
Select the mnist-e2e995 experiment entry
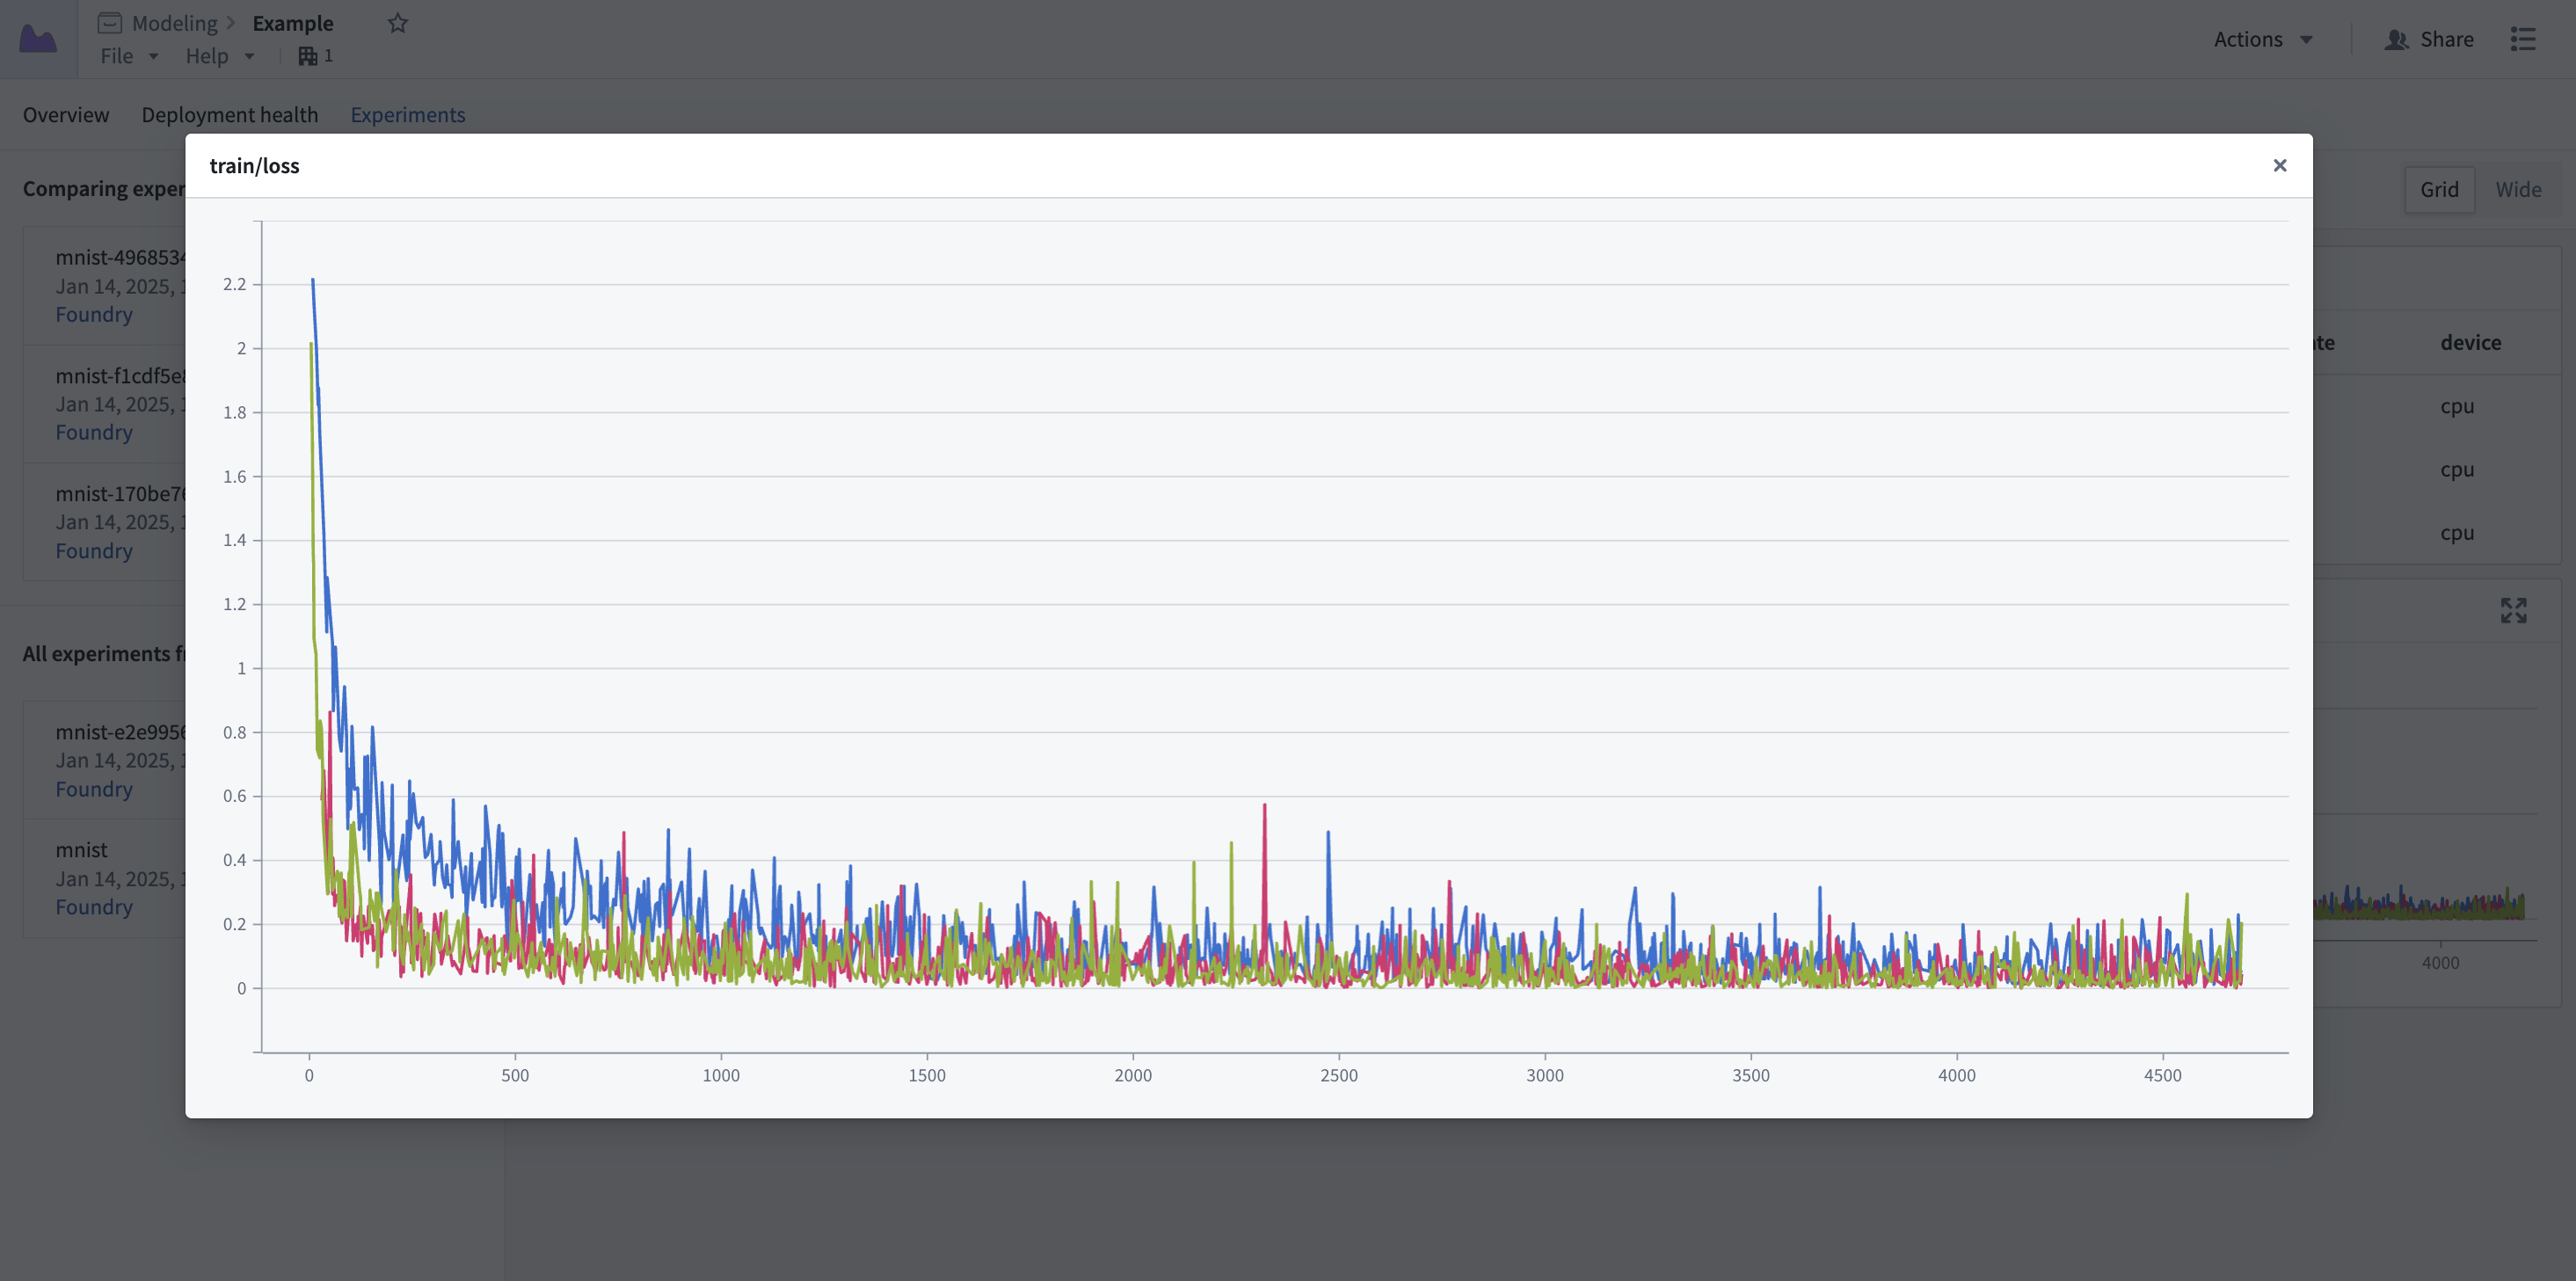pos(105,760)
